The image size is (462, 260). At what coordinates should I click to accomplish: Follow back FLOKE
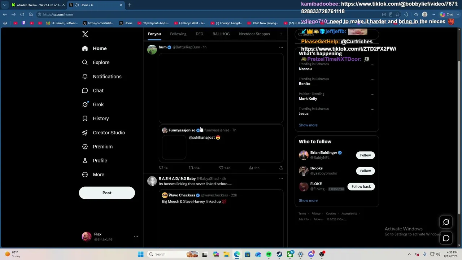[361, 186]
